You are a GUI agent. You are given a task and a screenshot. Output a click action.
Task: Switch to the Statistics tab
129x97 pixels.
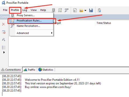click(x=46, y=70)
